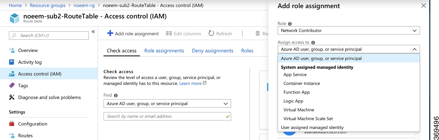This screenshot has width=439, height=140.
Task: Select Virtual Machine Scale Set option
Action: click(x=349, y=119)
